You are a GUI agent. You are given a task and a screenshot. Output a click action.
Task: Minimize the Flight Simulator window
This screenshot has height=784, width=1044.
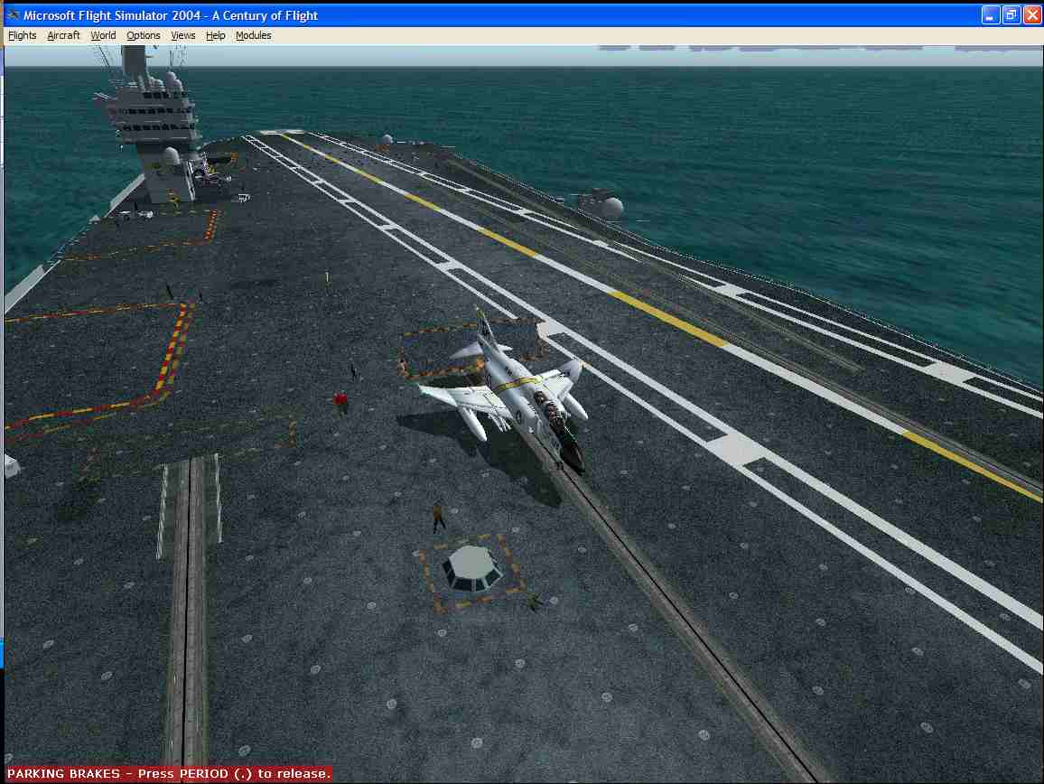(990, 14)
